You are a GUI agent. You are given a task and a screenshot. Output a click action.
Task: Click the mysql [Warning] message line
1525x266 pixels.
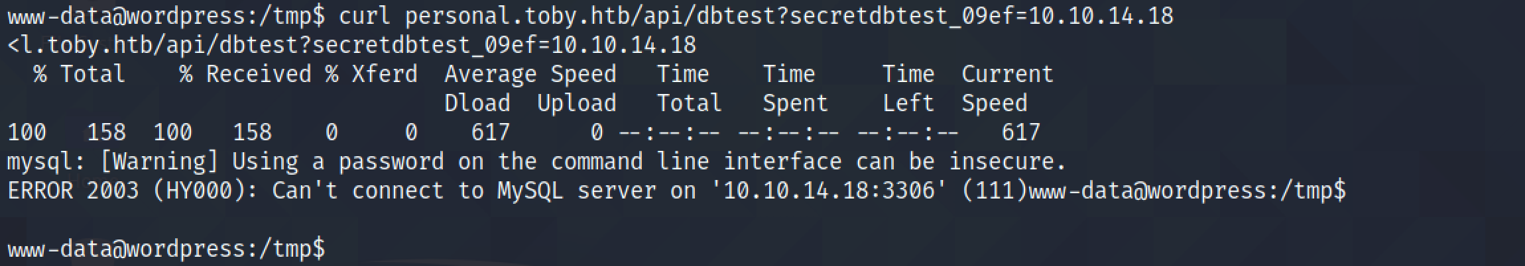coord(537,161)
